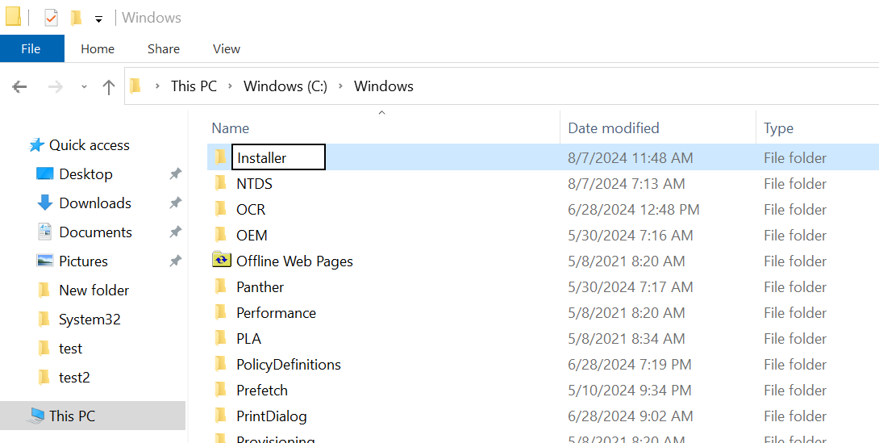Click the This PC computer icon
This screenshot has height=443, width=879.
pyautogui.click(x=37, y=416)
